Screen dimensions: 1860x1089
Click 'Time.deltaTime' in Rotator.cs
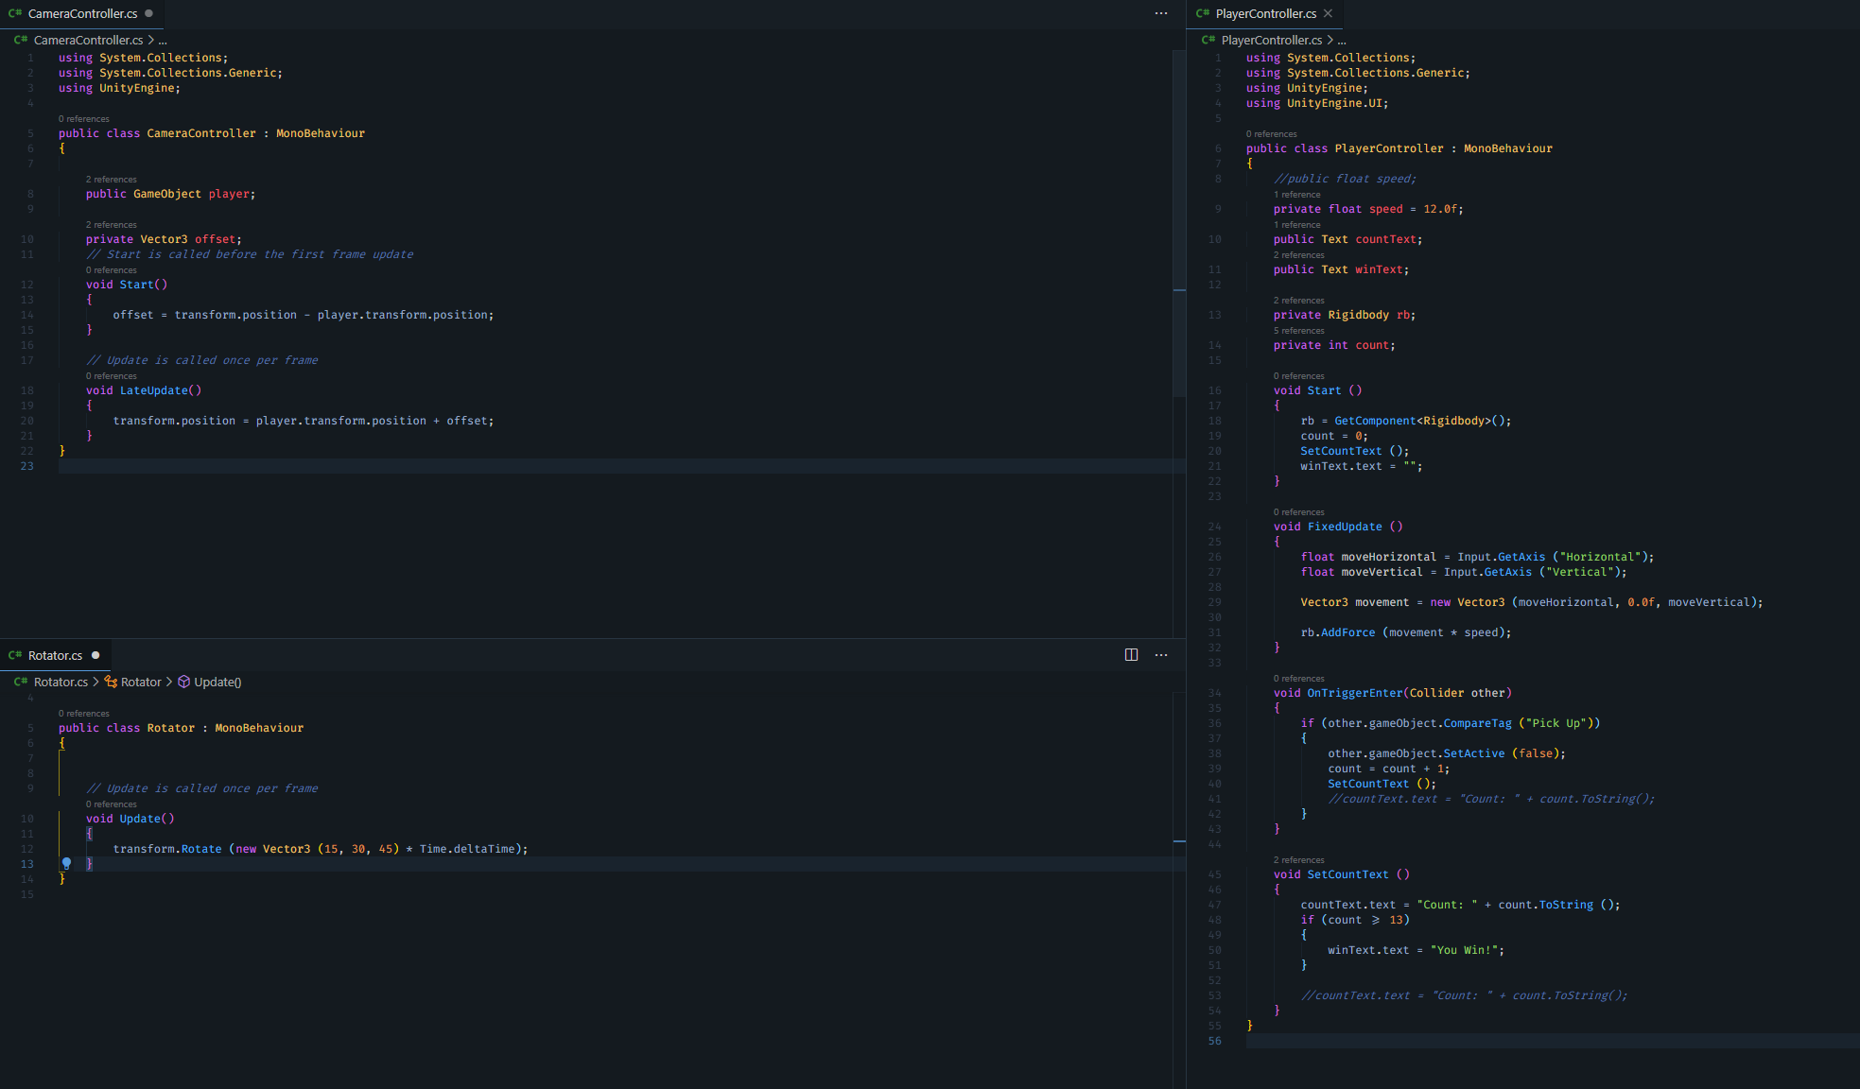[x=470, y=849]
